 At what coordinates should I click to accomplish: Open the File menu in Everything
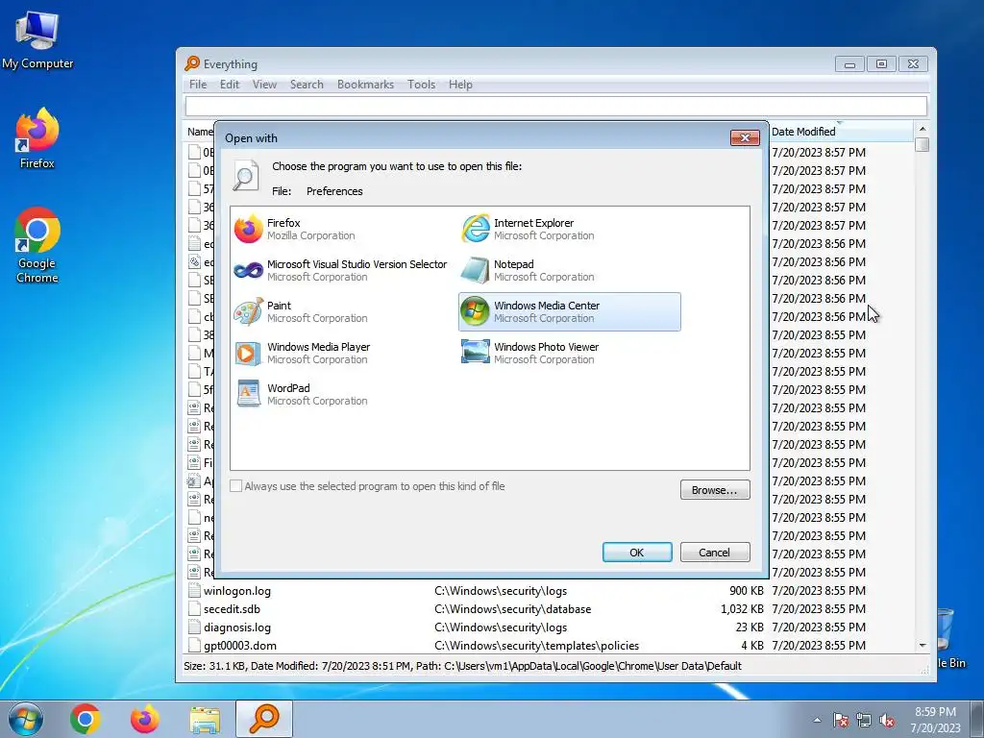tap(198, 85)
